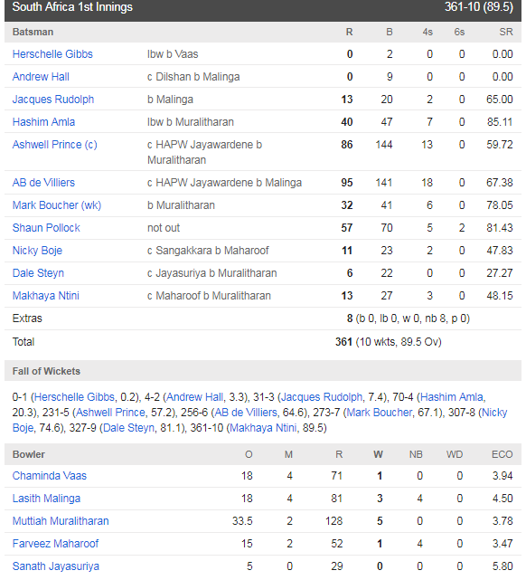The width and height of the screenshot is (526, 580).
Task: Click Herschelle Gibbs in Fall of Wickets
Action: coord(74,397)
